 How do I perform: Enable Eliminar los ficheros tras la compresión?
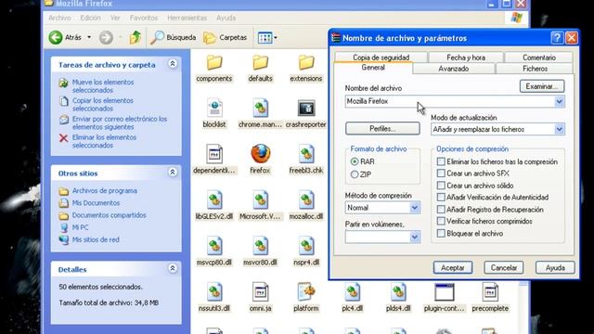[441, 161]
